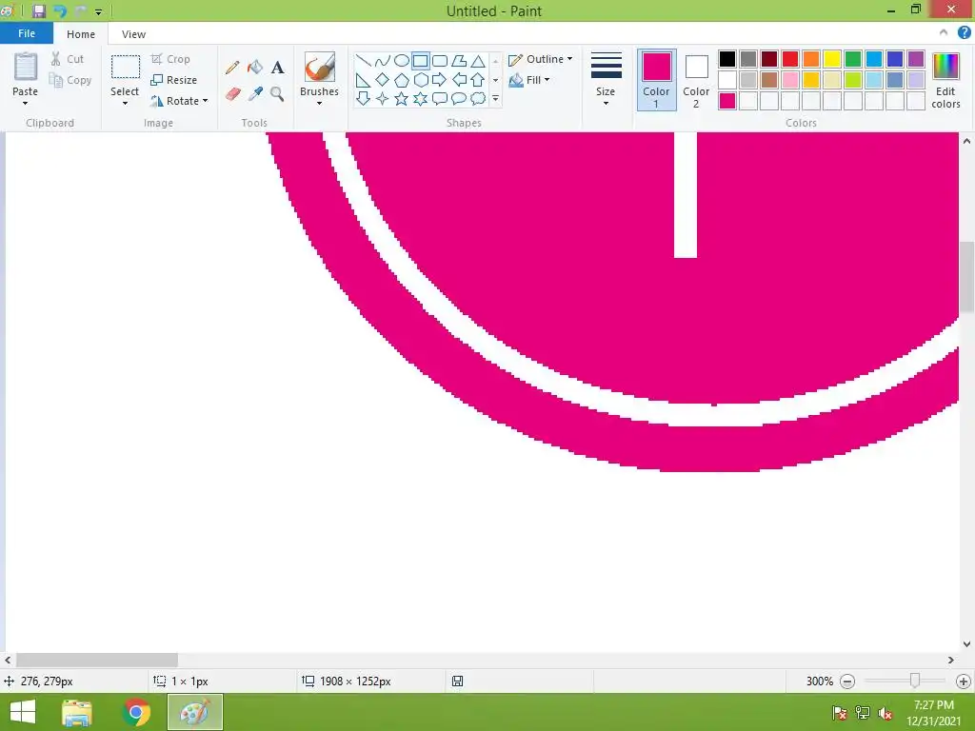This screenshot has width=975, height=731.
Task: Collapse the ribbon with chevron
Action: click(944, 32)
